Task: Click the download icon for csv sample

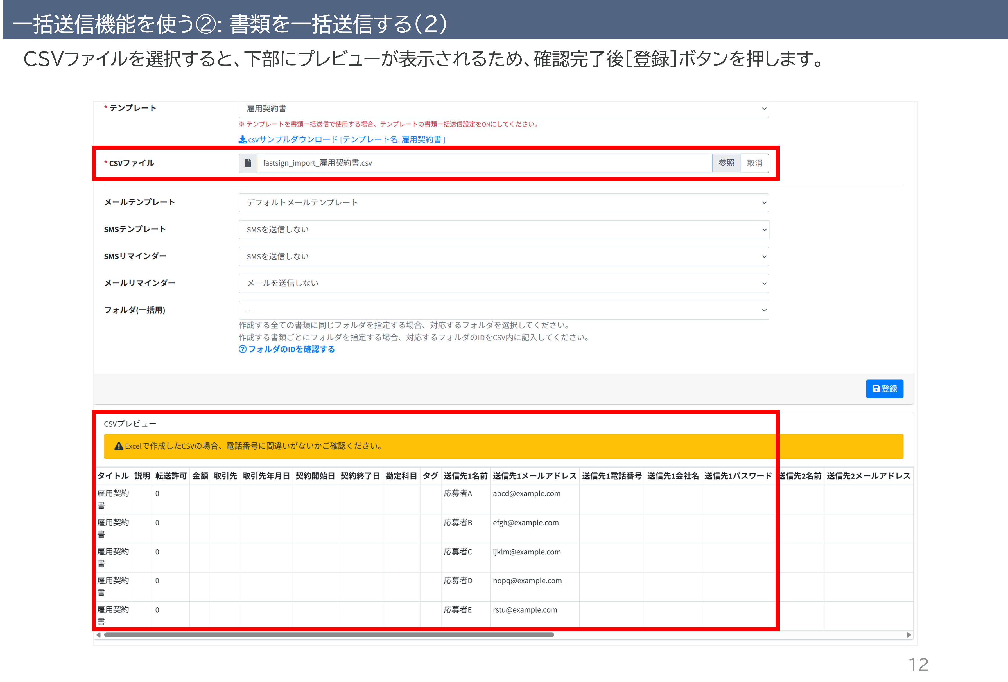Action: click(x=243, y=139)
